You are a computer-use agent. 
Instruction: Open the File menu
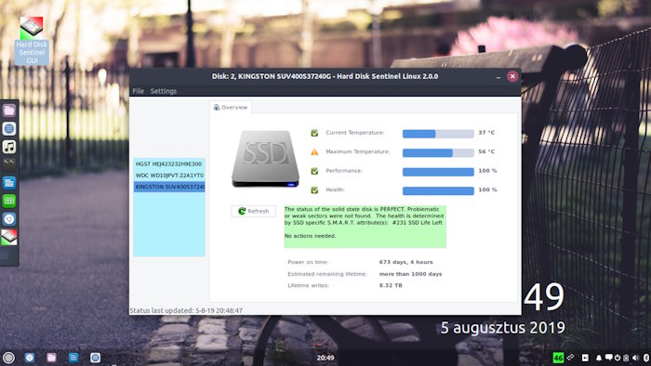139,91
